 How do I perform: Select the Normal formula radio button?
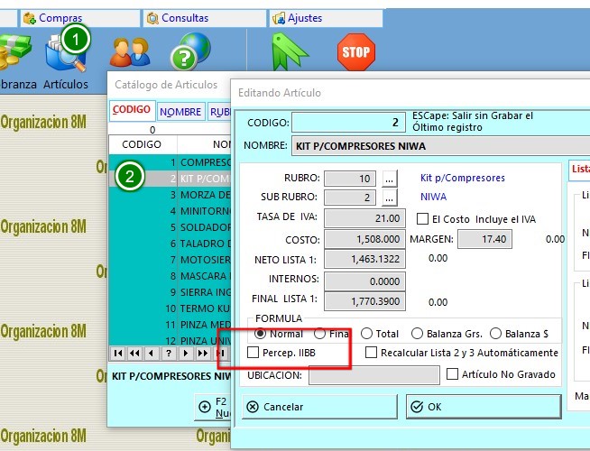pyautogui.click(x=260, y=334)
